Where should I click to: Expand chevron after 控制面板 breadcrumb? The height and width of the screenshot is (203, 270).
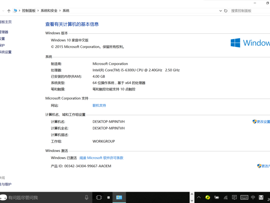[x=38, y=11]
